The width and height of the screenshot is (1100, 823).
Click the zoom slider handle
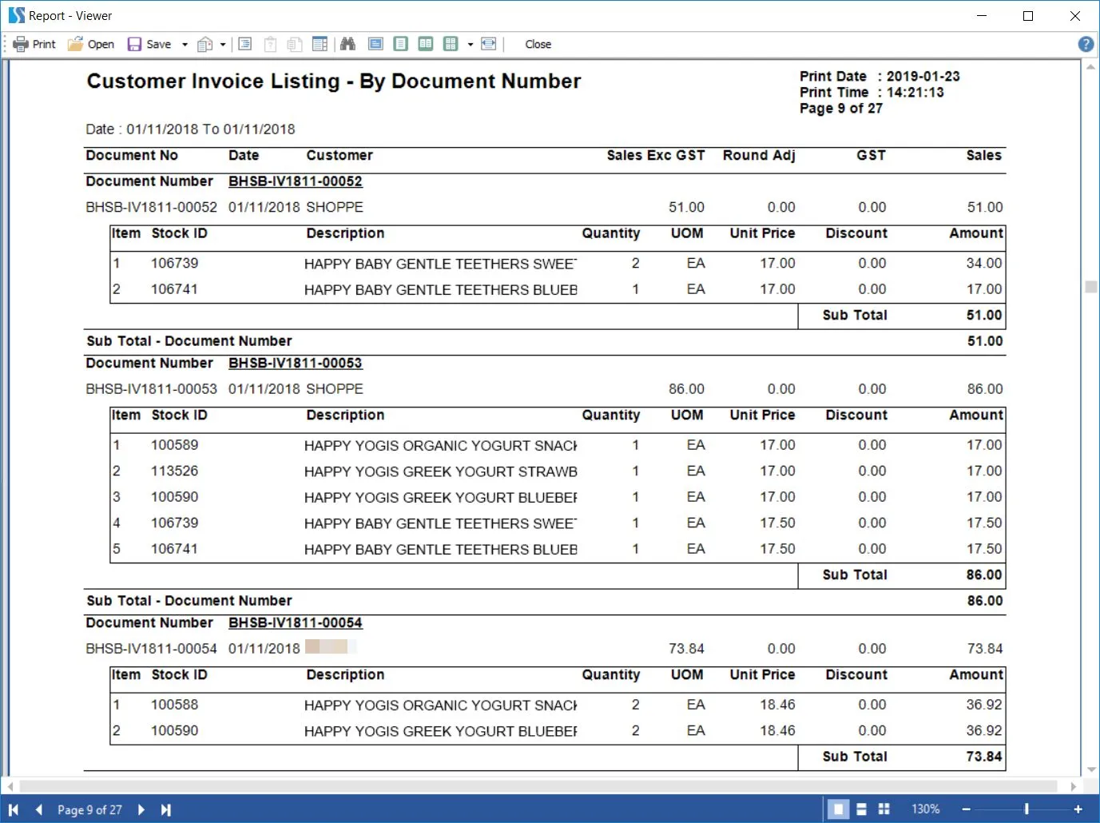click(1027, 809)
